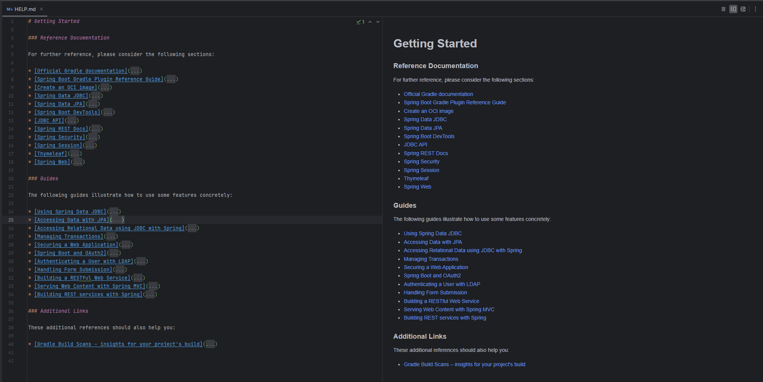763x382 pixels.
Task: Open Building REST services with Spring preview link
Action: click(445, 318)
